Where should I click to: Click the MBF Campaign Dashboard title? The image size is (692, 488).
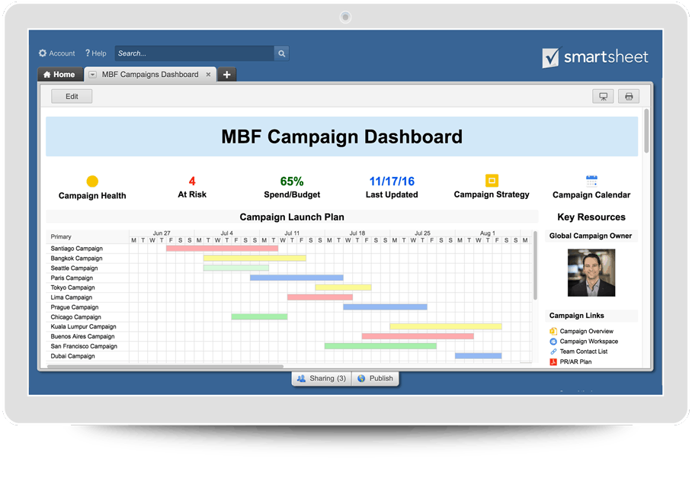(x=341, y=136)
